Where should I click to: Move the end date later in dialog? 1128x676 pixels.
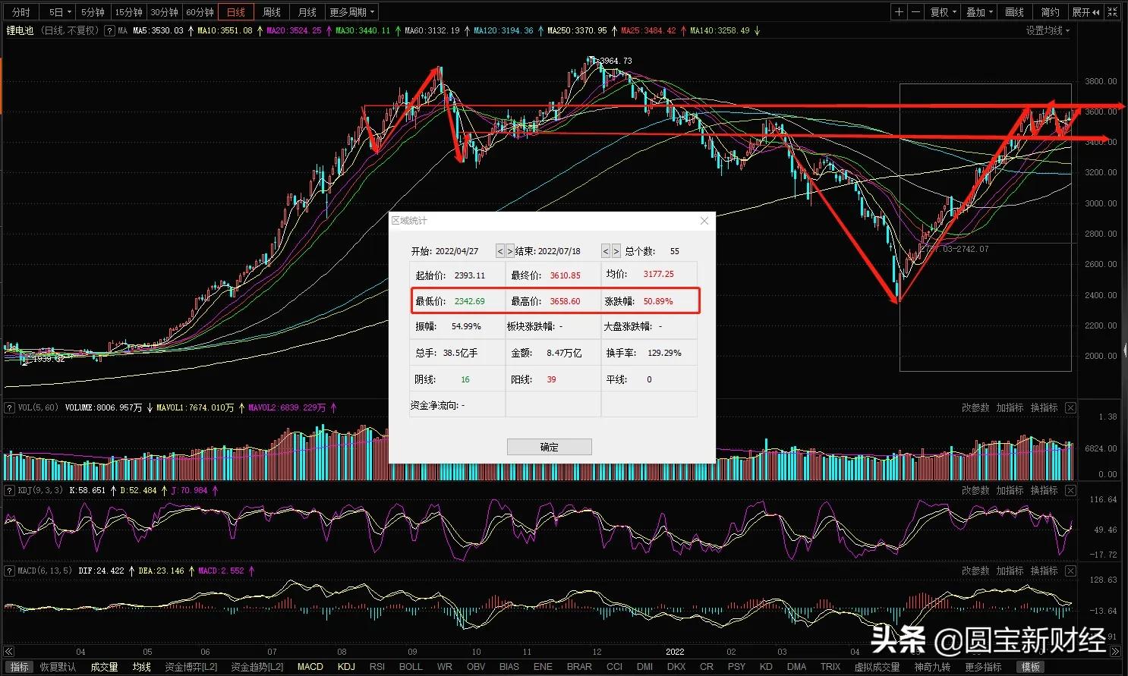(616, 251)
